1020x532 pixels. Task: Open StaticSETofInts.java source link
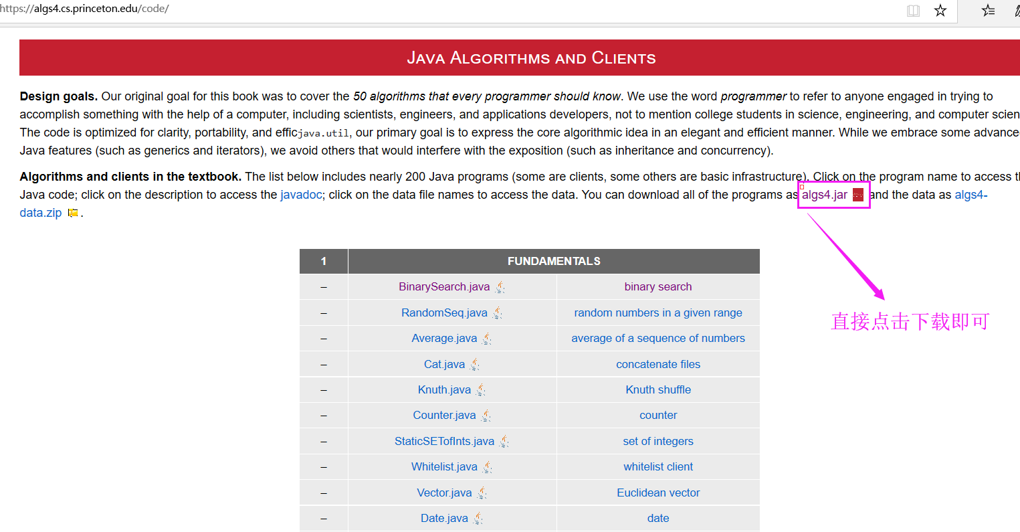coord(444,441)
